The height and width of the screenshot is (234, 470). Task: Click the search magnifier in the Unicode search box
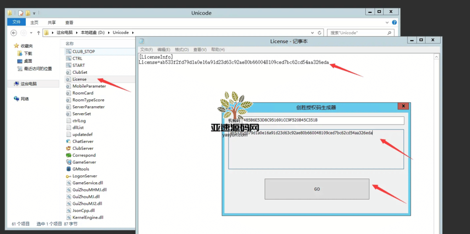pyautogui.click(x=389, y=33)
